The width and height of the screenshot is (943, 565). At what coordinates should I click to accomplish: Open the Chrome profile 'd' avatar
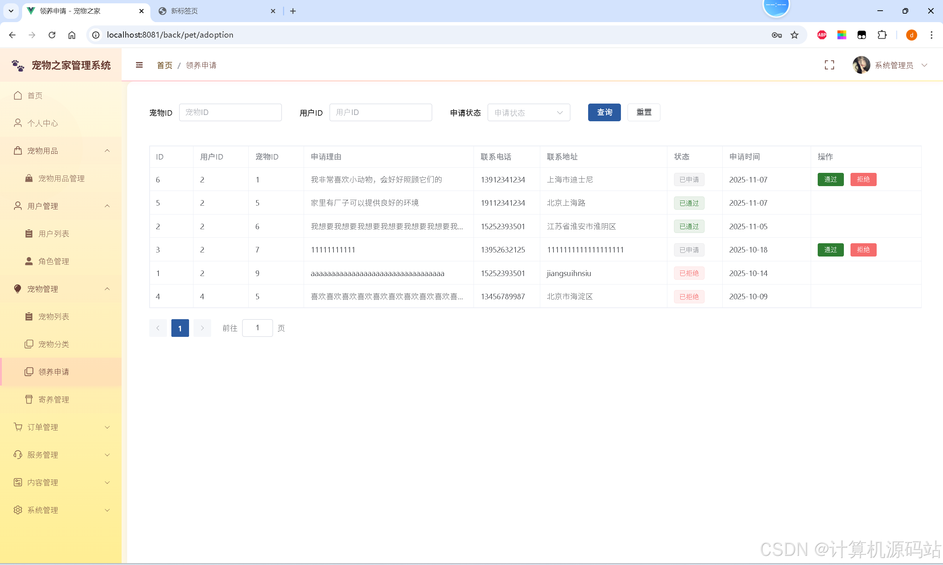[x=911, y=35]
